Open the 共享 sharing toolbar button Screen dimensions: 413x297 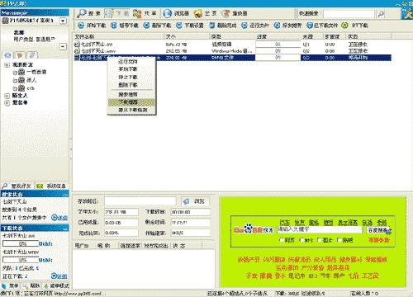(x=145, y=13)
